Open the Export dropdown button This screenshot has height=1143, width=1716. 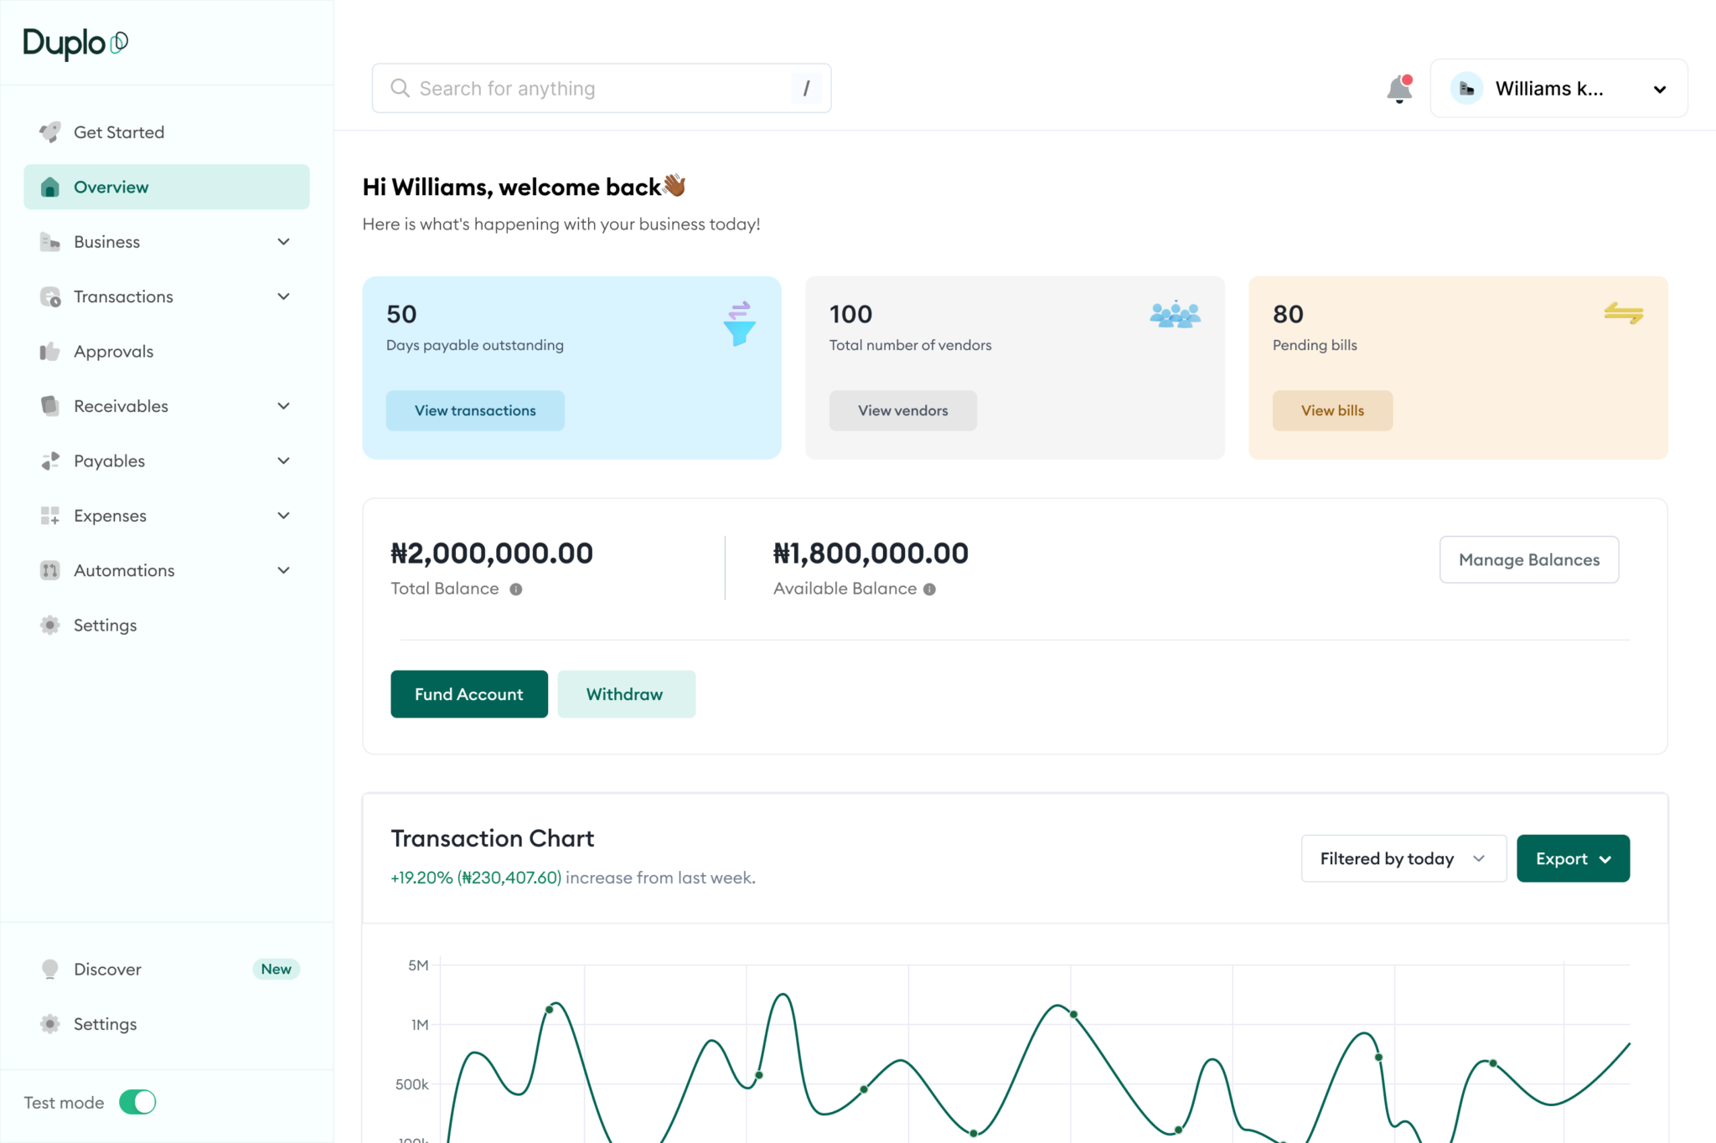(1573, 858)
